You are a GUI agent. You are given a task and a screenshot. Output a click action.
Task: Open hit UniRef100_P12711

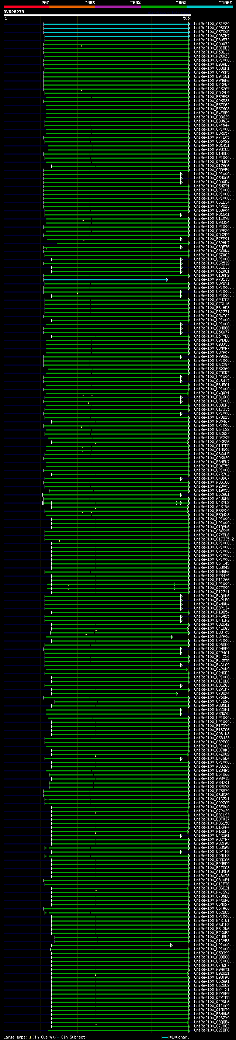211,592
